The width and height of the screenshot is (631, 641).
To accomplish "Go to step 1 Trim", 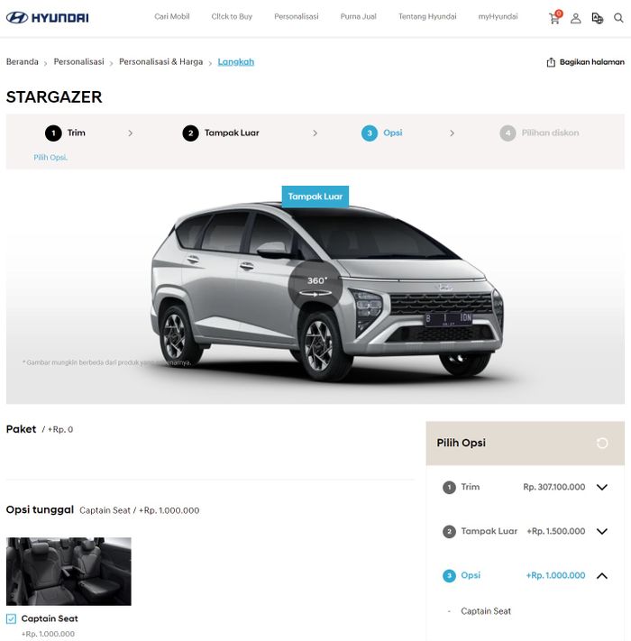I will click(x=66, y=133).
